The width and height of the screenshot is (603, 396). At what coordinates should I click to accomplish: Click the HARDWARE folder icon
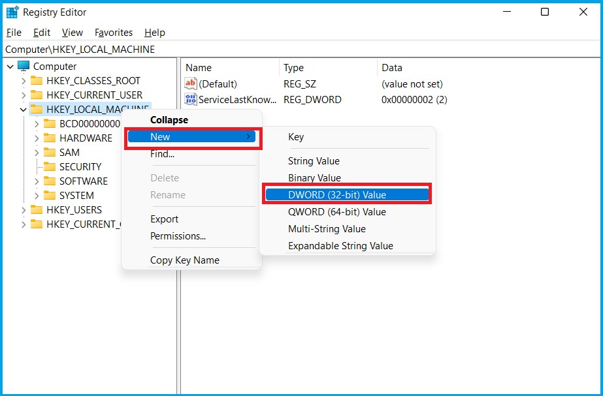50,138
